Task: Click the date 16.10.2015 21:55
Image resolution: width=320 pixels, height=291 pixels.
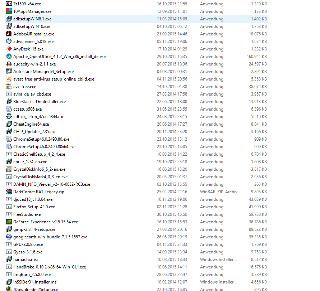Action: tap(172, 4)
